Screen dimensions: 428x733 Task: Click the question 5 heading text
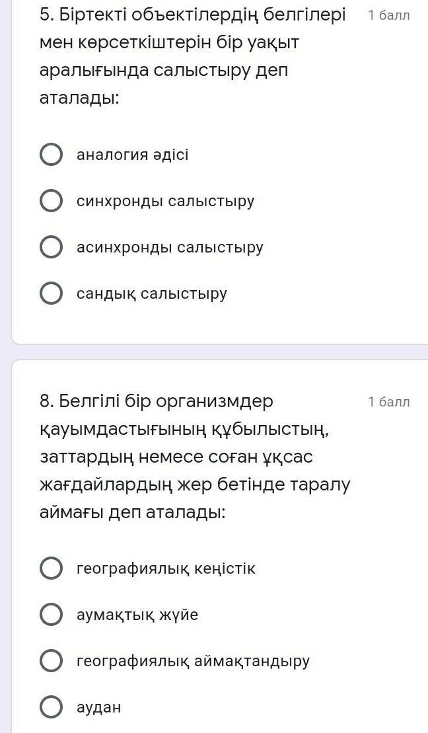[x=192, y=56]
